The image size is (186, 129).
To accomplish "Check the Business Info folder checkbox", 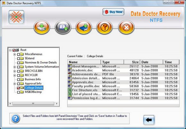I will [x=19, y=80].
